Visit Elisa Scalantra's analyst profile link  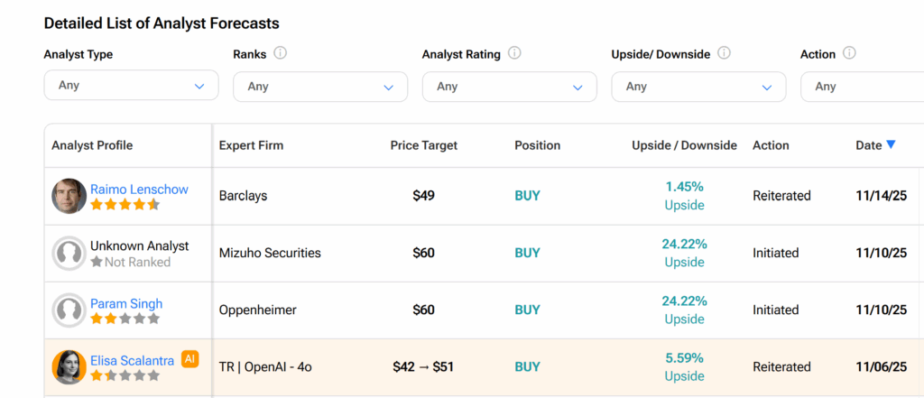pyautogui.click(x=132, y=360)
